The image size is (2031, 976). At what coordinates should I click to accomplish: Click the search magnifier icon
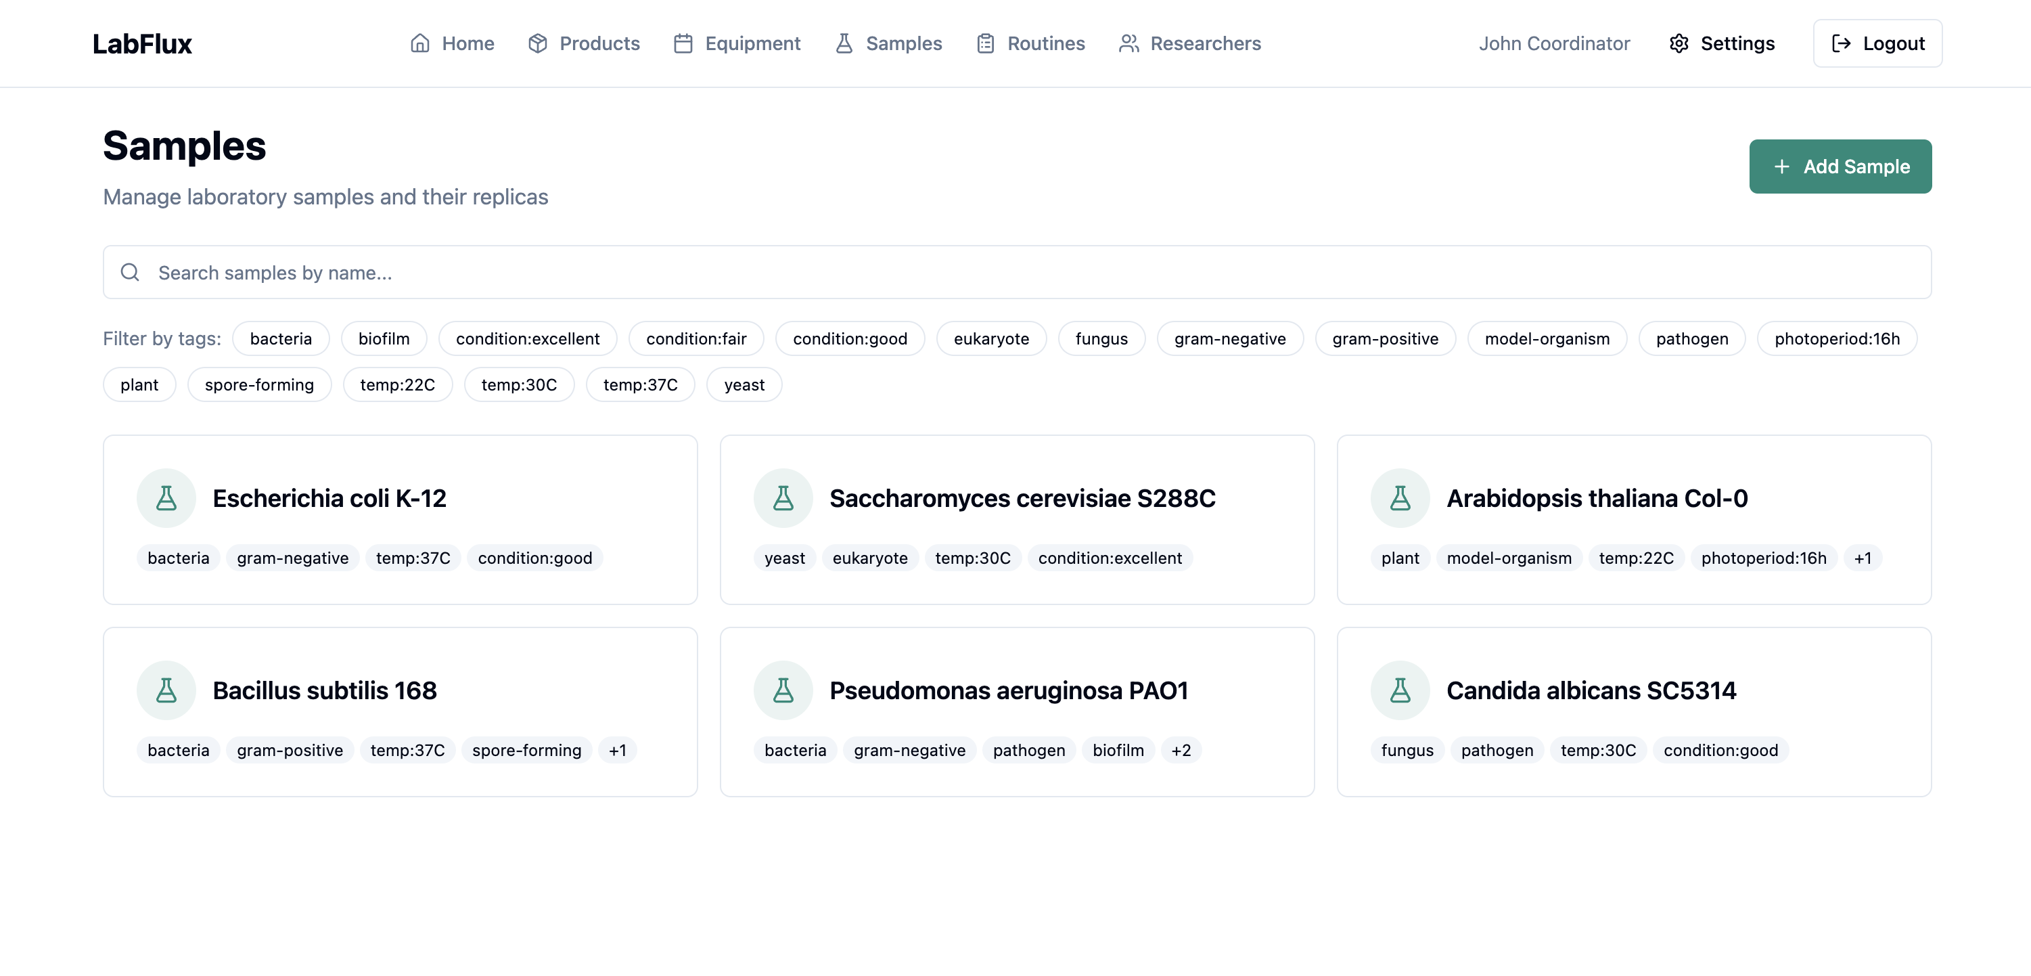(130, 272)
